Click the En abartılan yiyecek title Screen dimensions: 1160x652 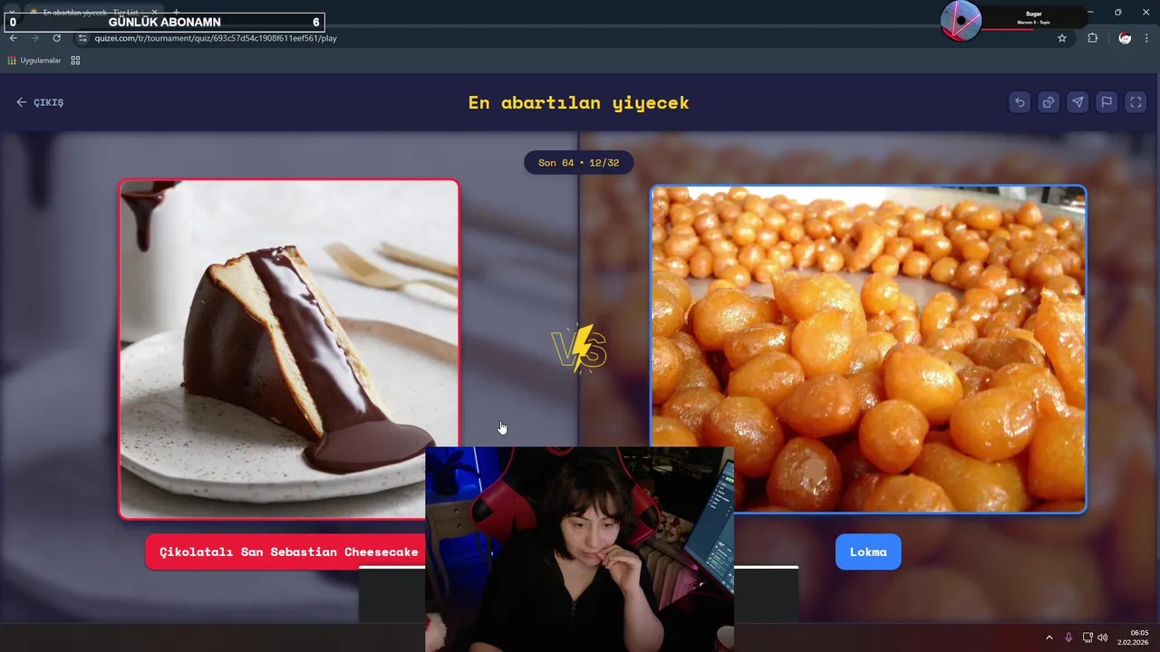[578, 102]
